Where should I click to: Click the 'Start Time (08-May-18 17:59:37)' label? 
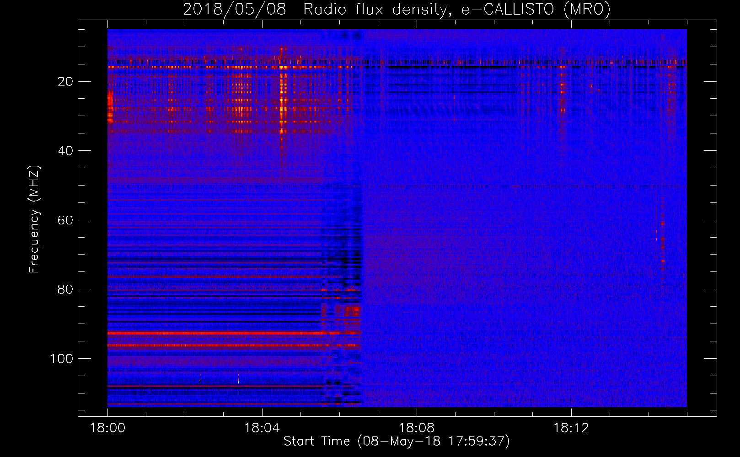point(397,441)
